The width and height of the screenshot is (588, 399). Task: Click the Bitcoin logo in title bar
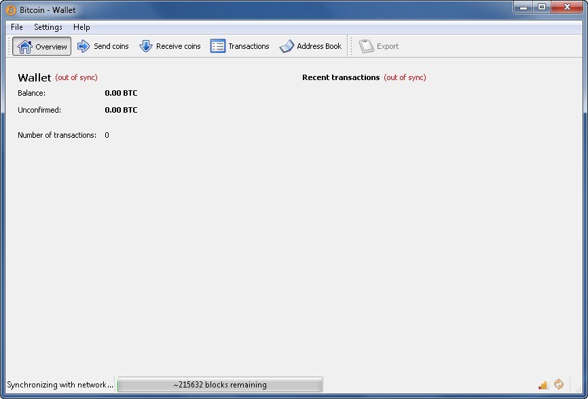pyautogui.click(x=11, y=10)
